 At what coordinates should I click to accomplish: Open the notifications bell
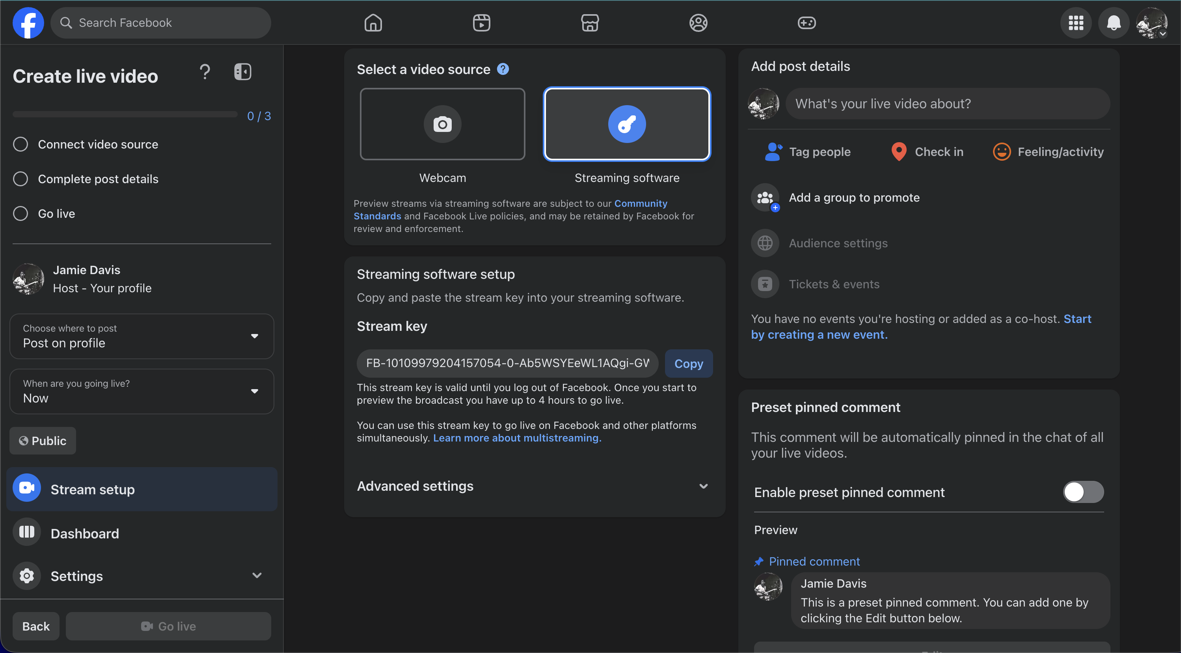point(1114,22)
